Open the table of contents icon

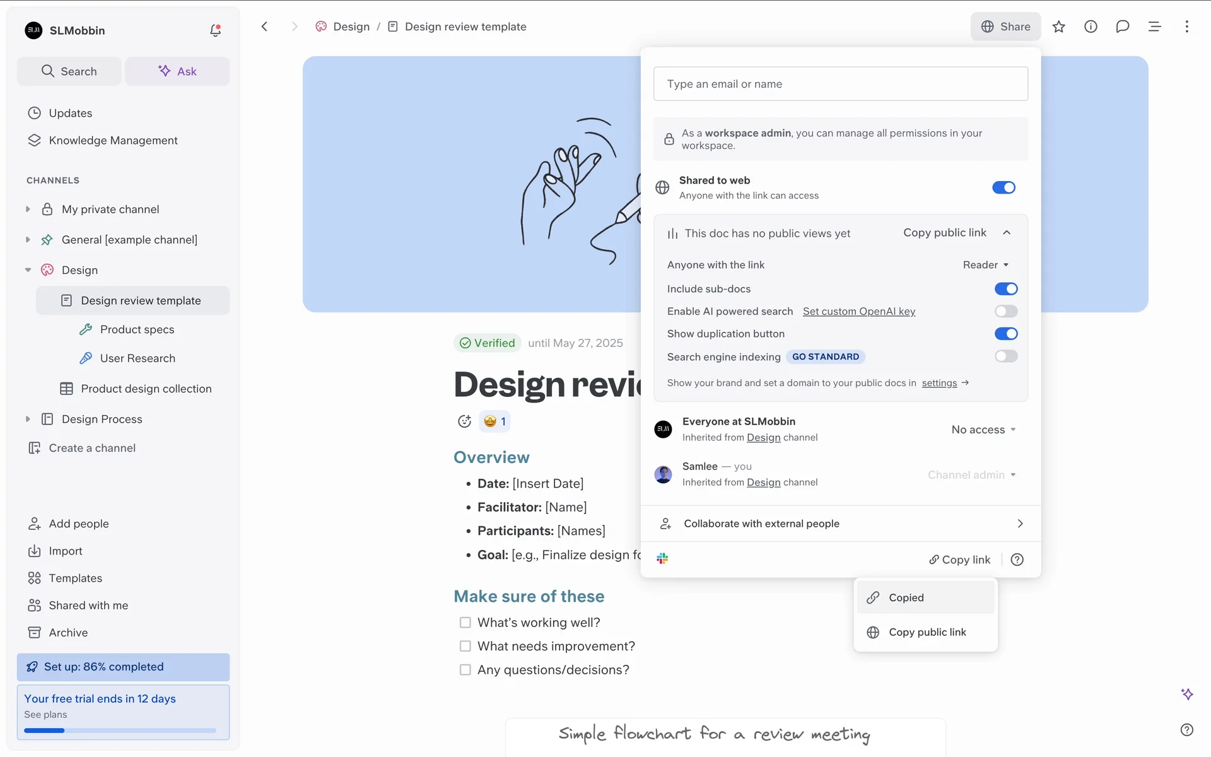coord(1154,26)
